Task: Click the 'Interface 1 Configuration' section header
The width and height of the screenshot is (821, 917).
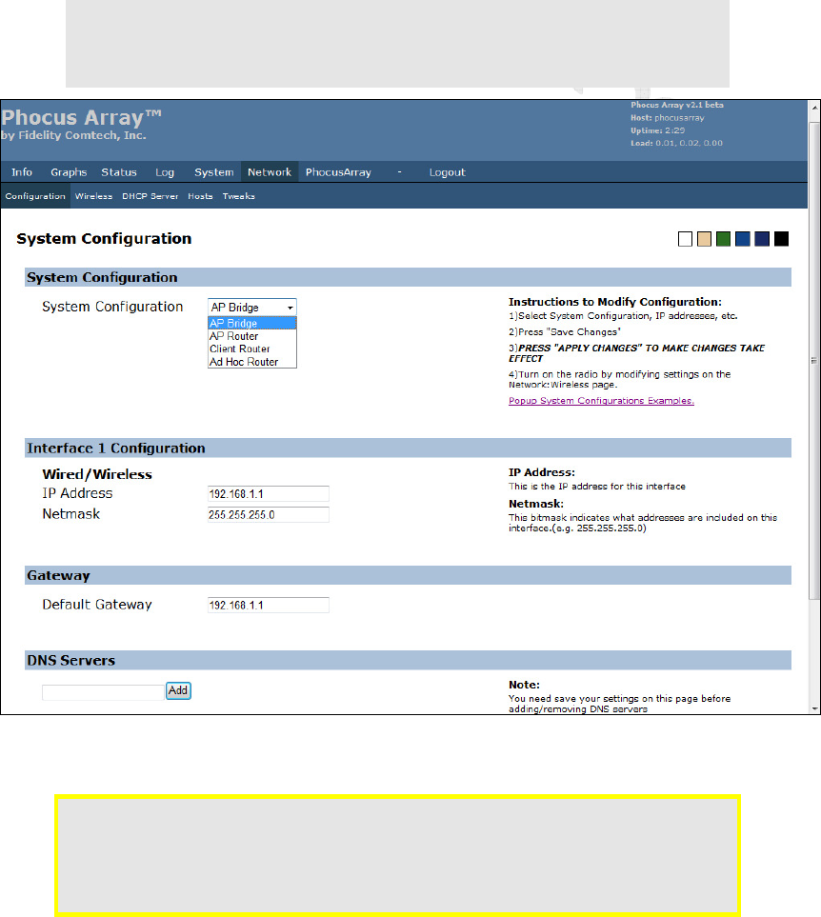Action: (x=409, y=448)
